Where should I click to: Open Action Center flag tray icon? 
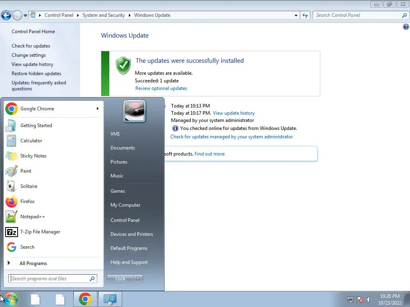click(x=360, y=299)
